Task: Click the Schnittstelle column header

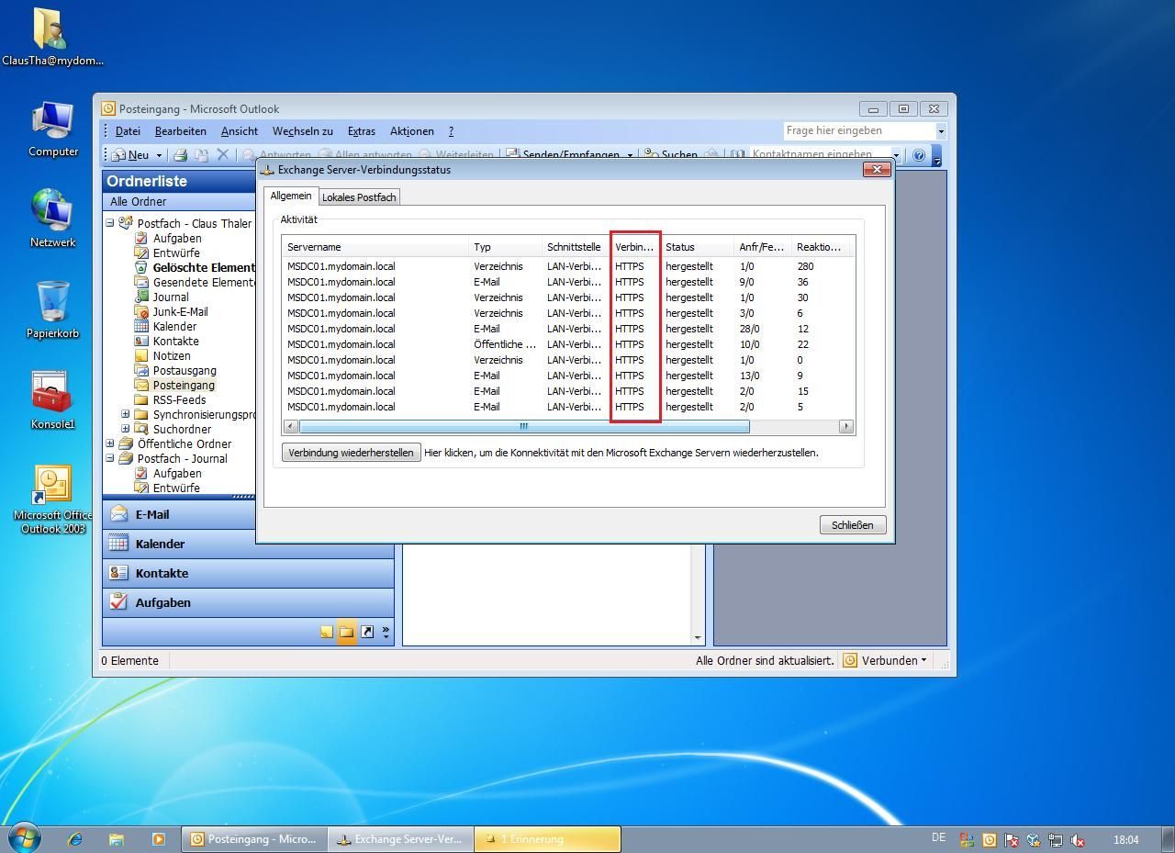Action: click(576, 247)
